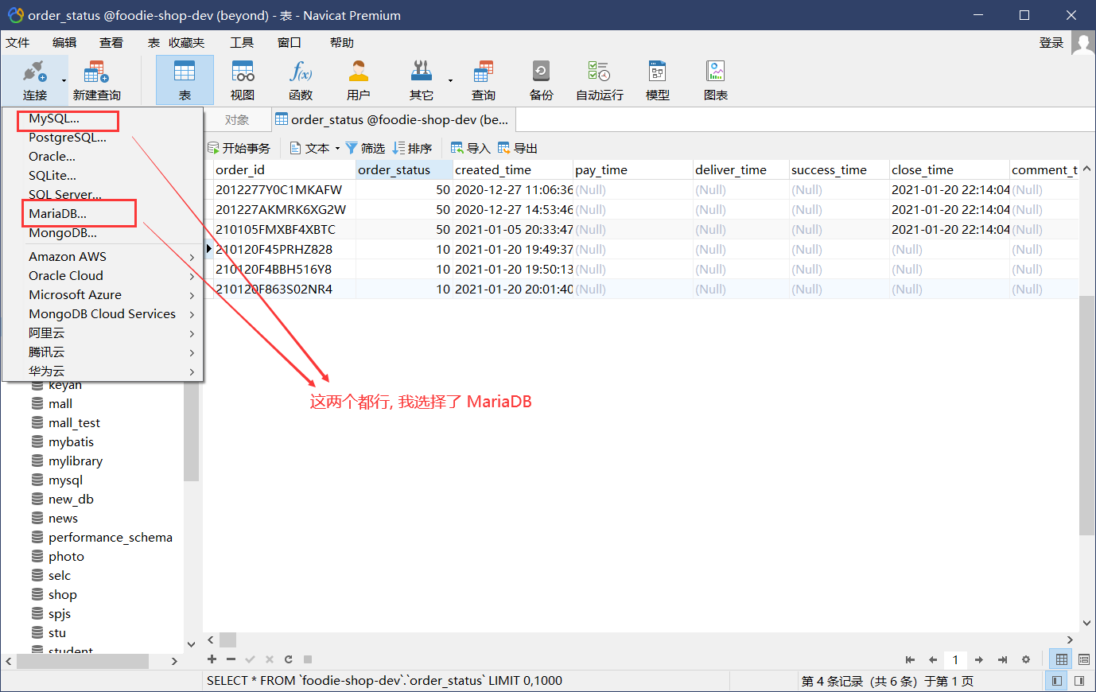Click the 模型 (Model) toolbar icon

(657, 80)
